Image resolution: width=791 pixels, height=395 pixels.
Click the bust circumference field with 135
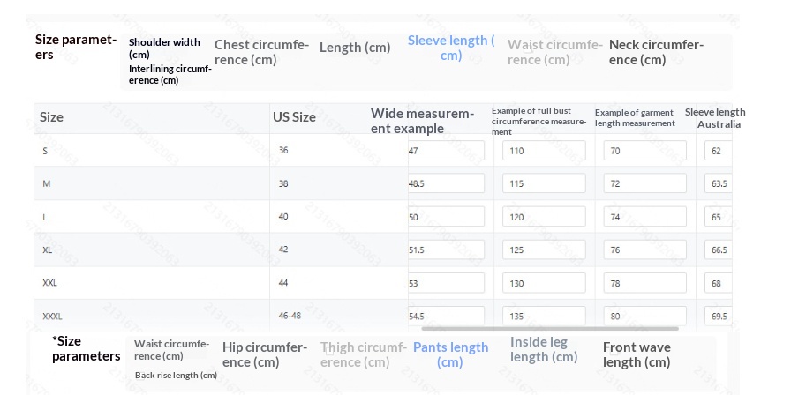coord(543,316)
